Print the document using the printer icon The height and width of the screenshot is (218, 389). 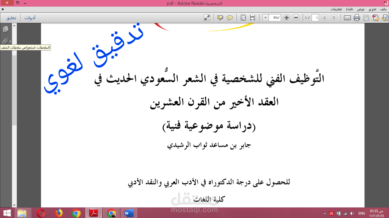[357, 18]
